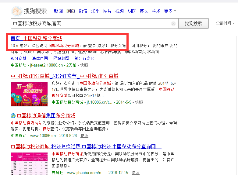Open 快照 for www.10086.cn result
Screen dimensions: 238x175
[84, 136]
